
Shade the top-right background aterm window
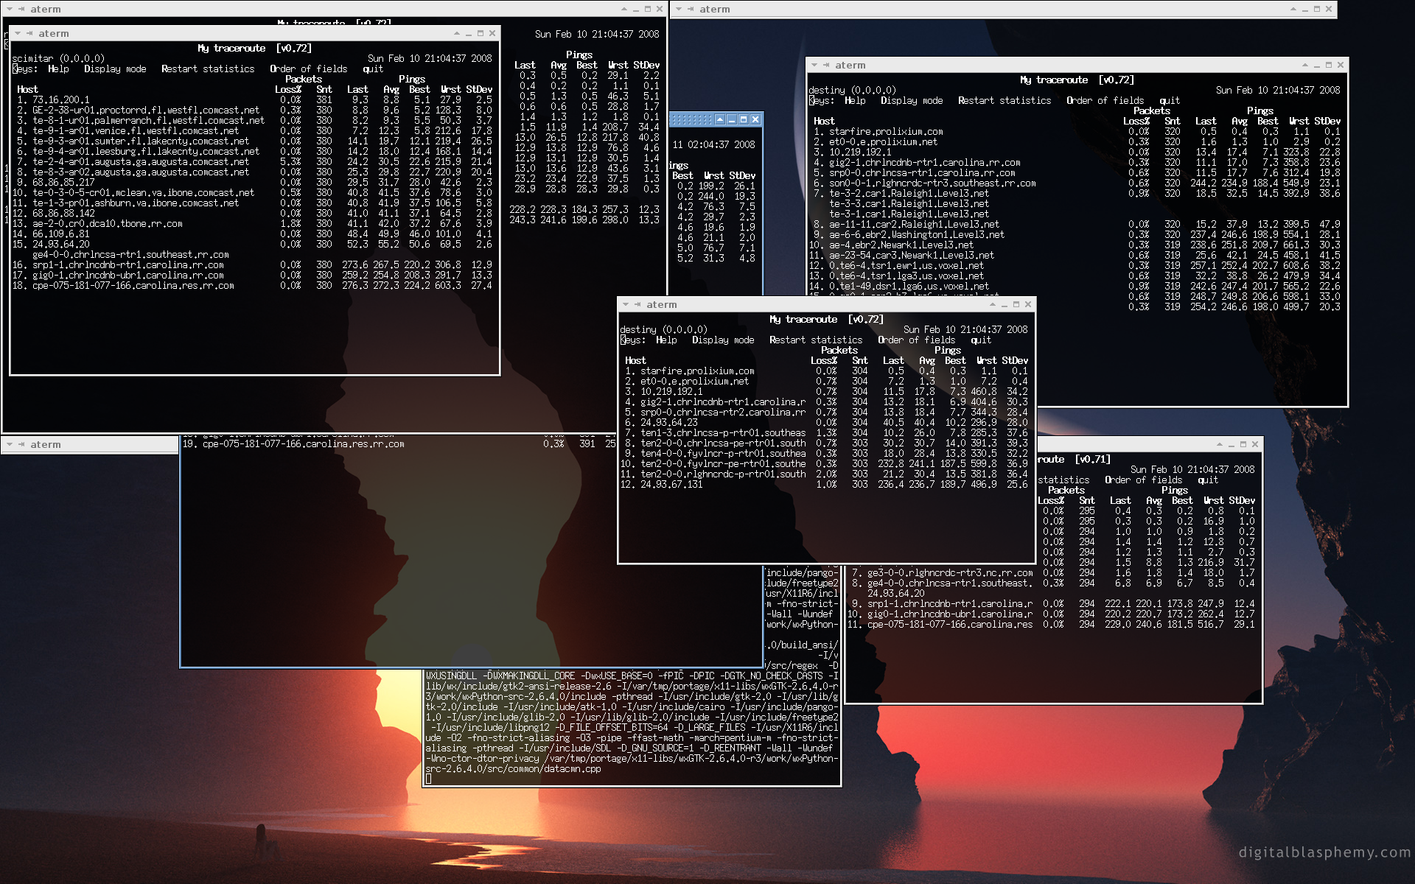(x=1293, y=10)
